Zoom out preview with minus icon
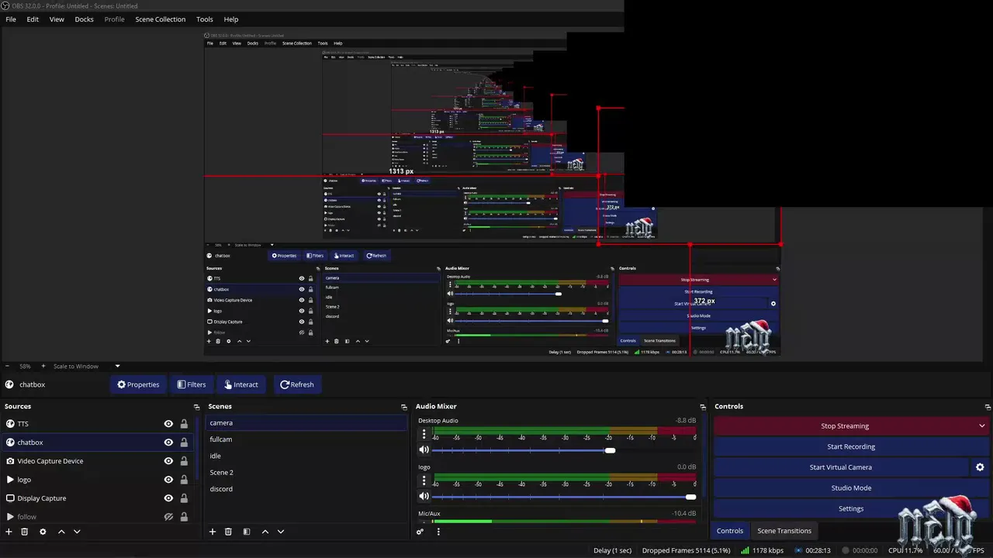Image resolution: width=993 pixels, height=558 pixels. [x=8, y=366]
